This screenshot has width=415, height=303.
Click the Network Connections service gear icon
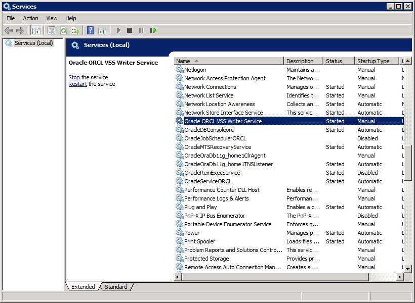[x=180, y=87]
